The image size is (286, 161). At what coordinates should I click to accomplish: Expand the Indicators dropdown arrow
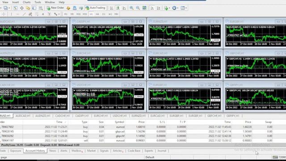click(169, 8)
